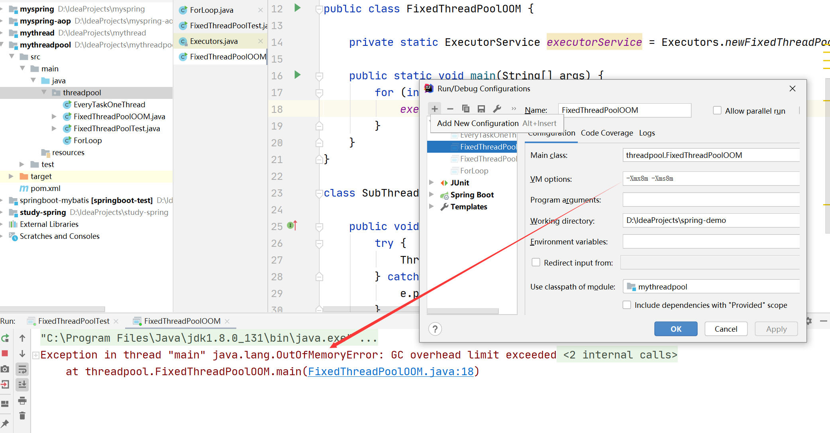
Task: Click the save configuration floppy icon
Action: click(x=481, y=108)
